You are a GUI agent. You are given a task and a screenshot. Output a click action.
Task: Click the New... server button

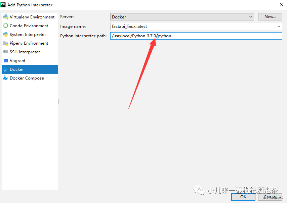(x=270, y=17)
